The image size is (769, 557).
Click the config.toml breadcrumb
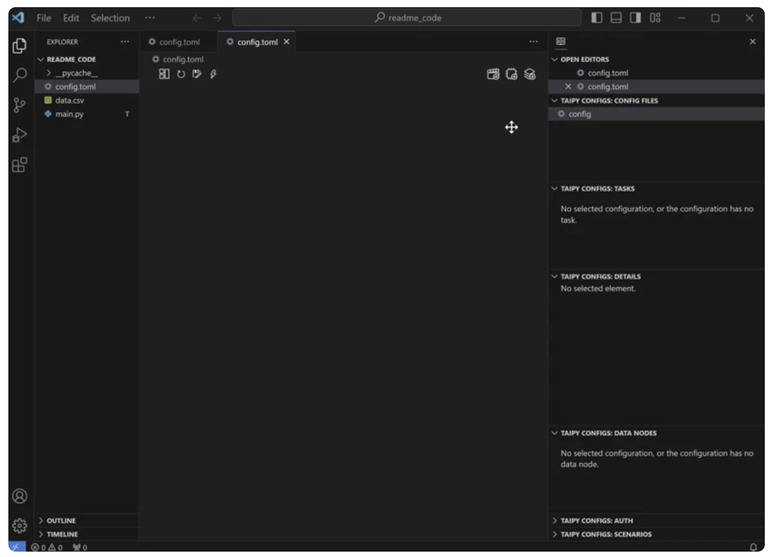(178, 59)
